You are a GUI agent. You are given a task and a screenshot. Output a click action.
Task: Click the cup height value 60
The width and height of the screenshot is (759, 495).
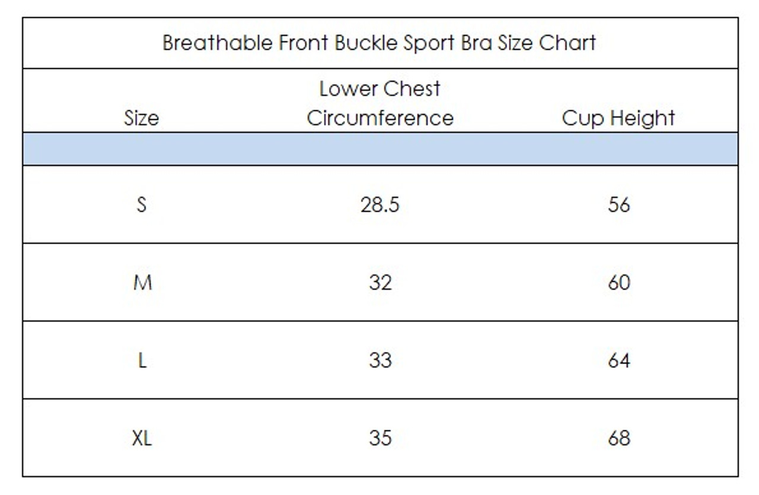point(618,282)
